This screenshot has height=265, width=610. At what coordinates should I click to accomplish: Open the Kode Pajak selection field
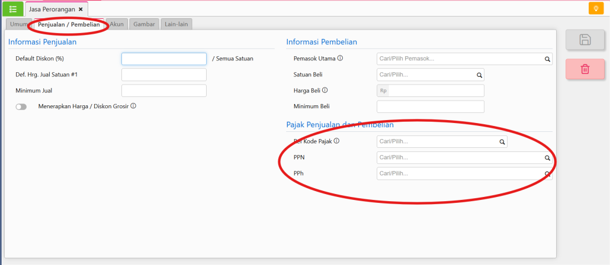coord(442,142)
